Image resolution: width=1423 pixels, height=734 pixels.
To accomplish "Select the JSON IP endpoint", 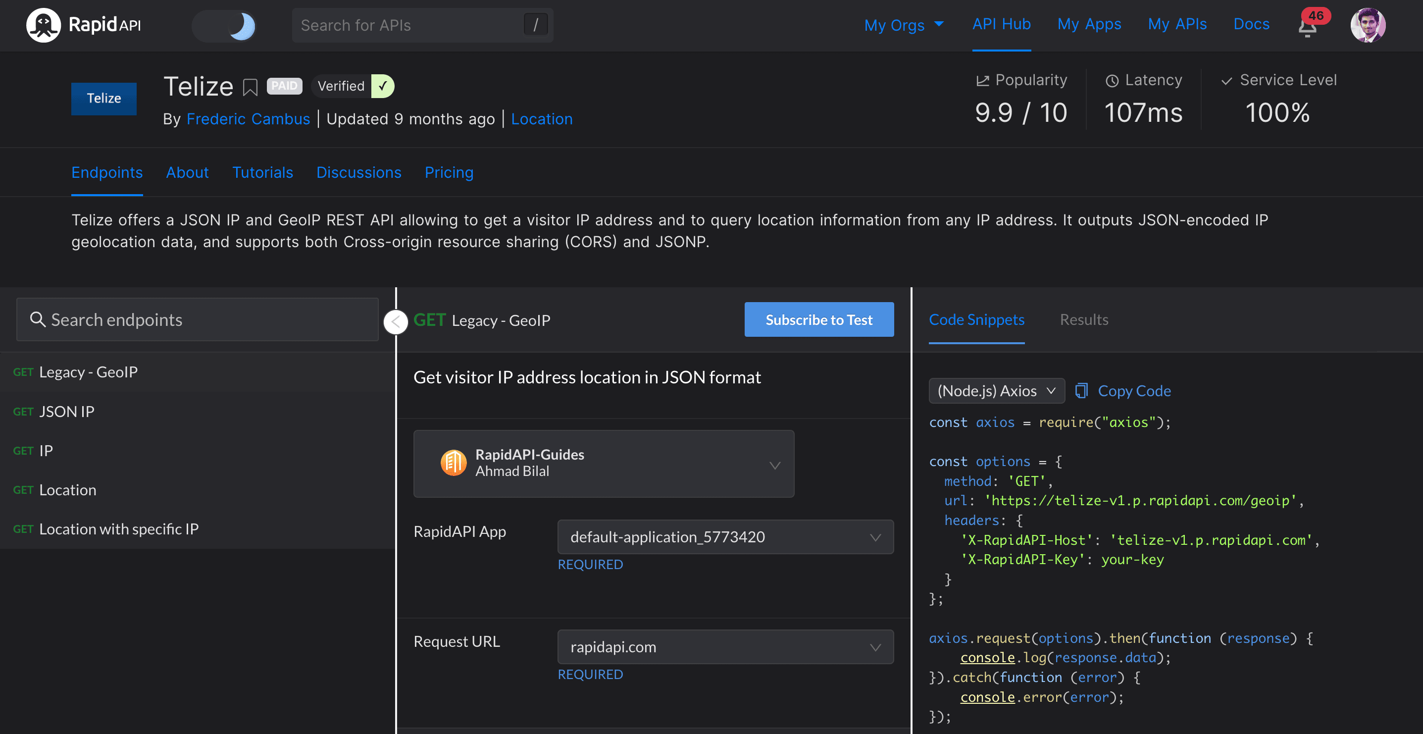I will 65,410.
